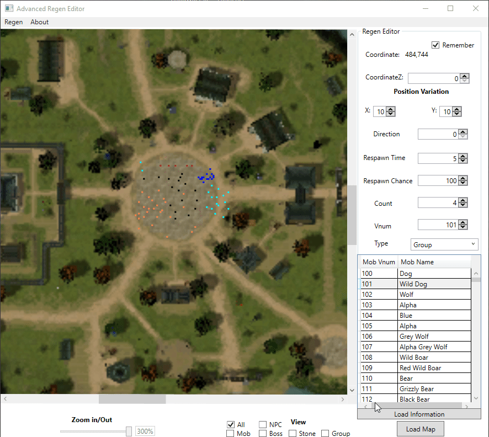This screenshot has width=489, height=437.
Task: Increase the CoordinateZ value
Action: pyautogui.click(x=464, y=76)
